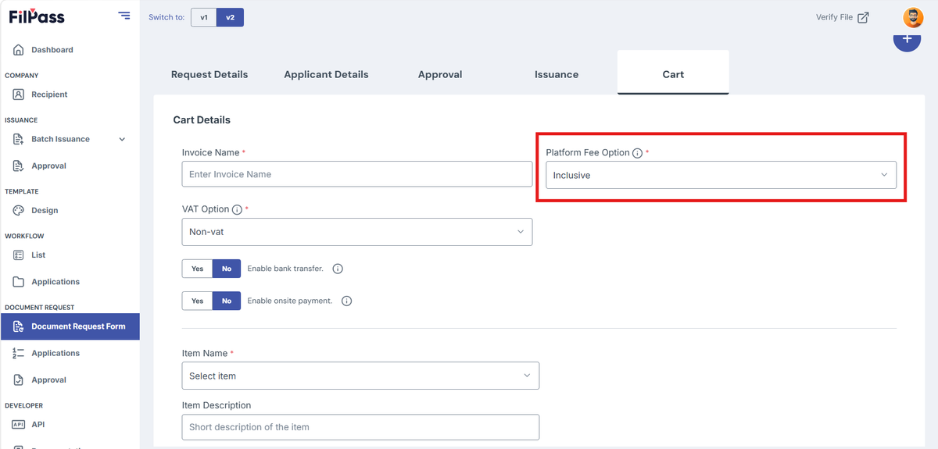Click the Item Description input field

tap(360, 427)
